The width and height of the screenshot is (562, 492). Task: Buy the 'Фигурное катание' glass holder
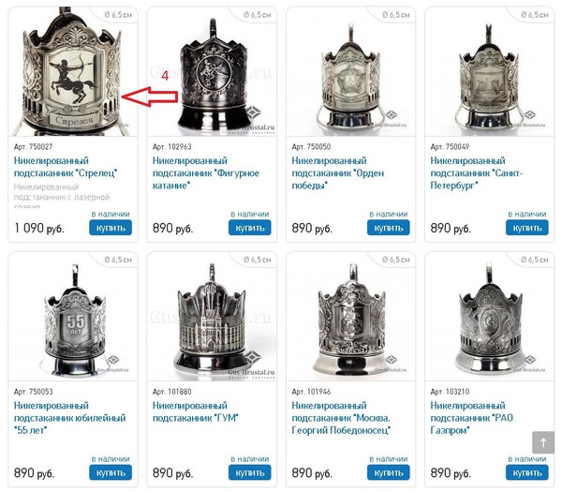249,228
